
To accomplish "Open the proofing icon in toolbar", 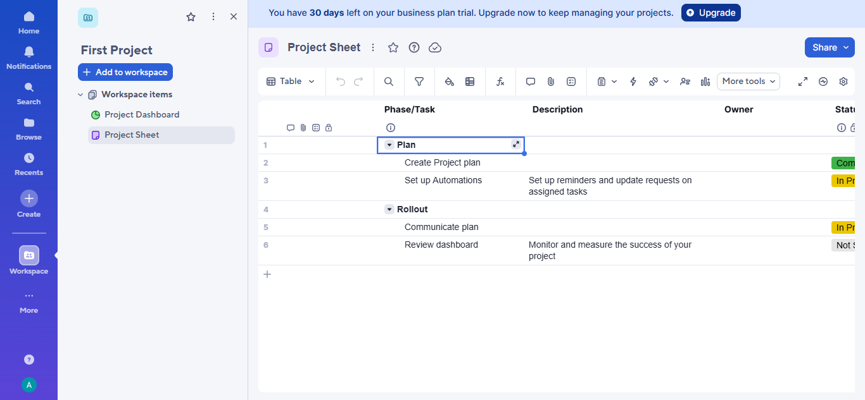I will coord(571,82).
